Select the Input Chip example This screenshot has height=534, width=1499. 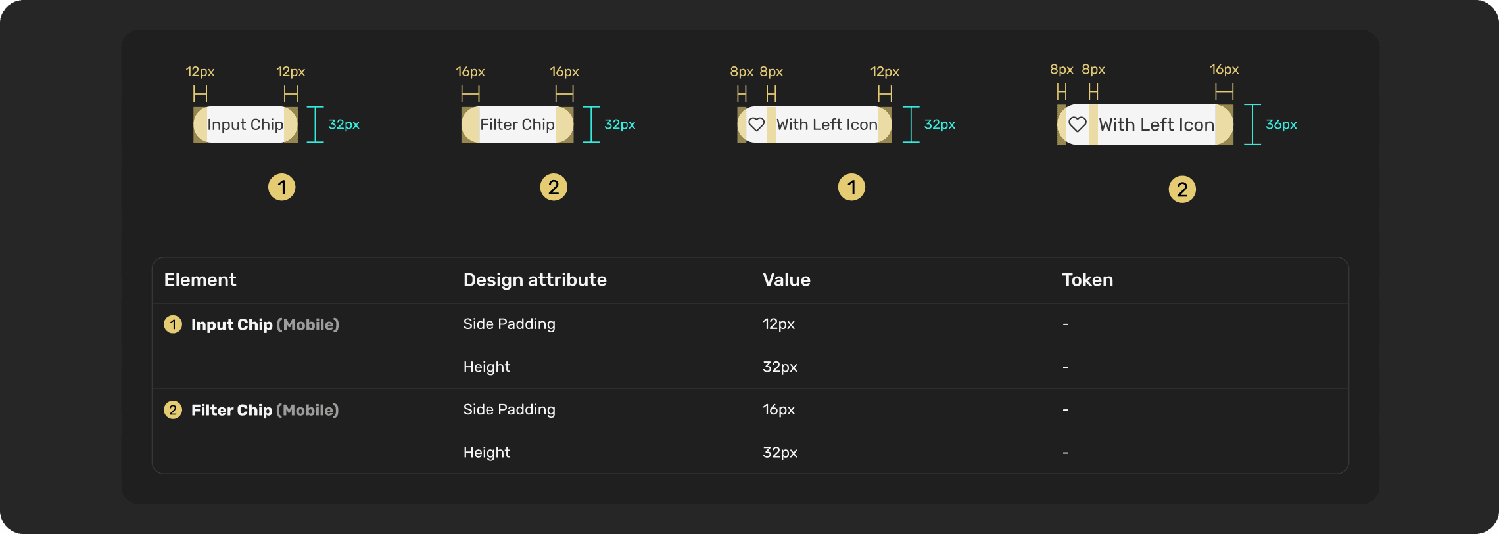245,124
